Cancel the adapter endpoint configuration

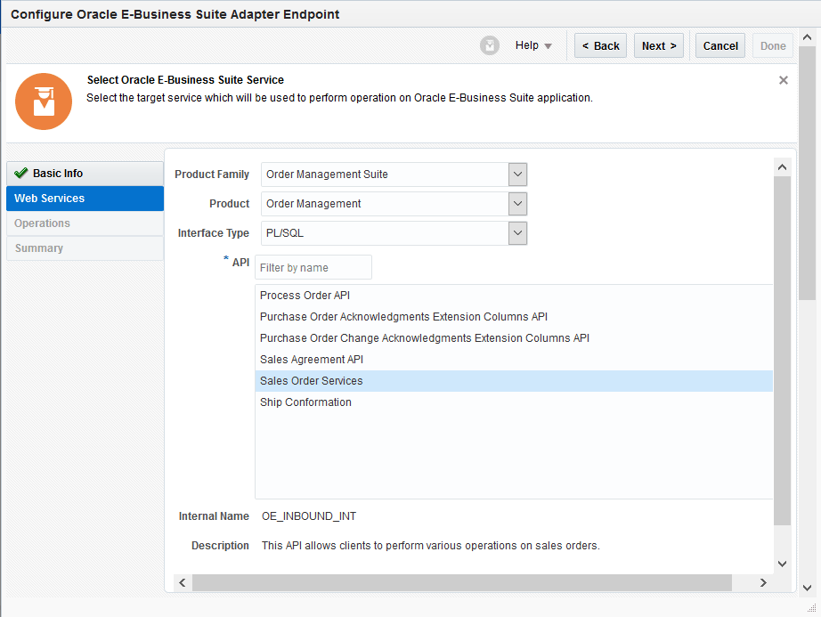point(720,46)
